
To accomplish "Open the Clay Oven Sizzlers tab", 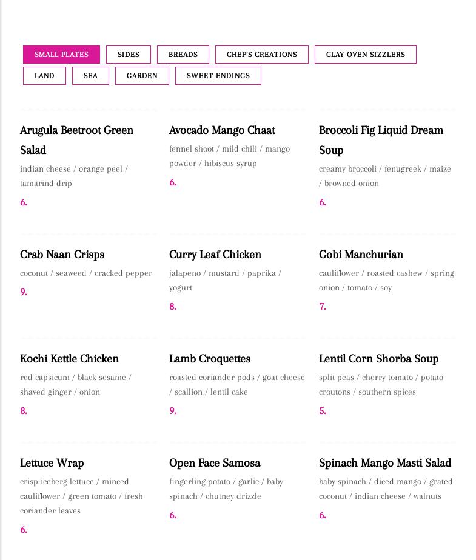I will (x=366, y=55).
